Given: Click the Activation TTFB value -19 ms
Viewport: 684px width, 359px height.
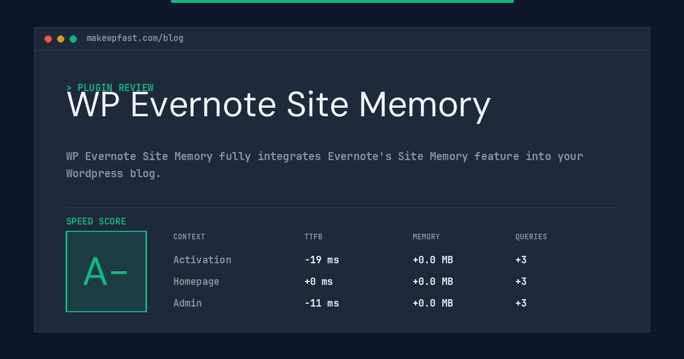Looking at the screenshot, I should pyautogui.click(x=321, y=260).
